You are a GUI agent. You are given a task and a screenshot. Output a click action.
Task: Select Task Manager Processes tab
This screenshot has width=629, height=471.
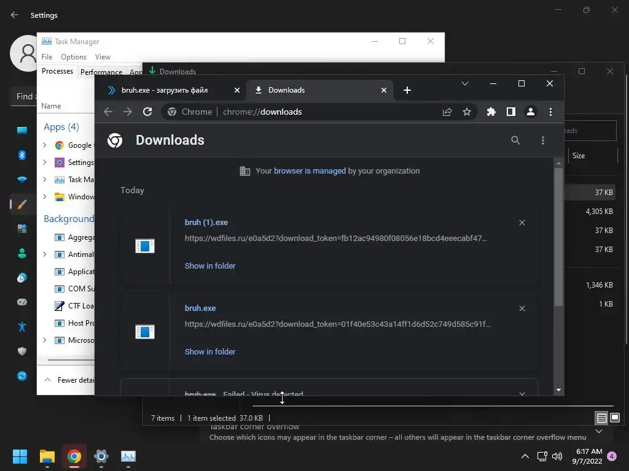[x=57, y=71]
